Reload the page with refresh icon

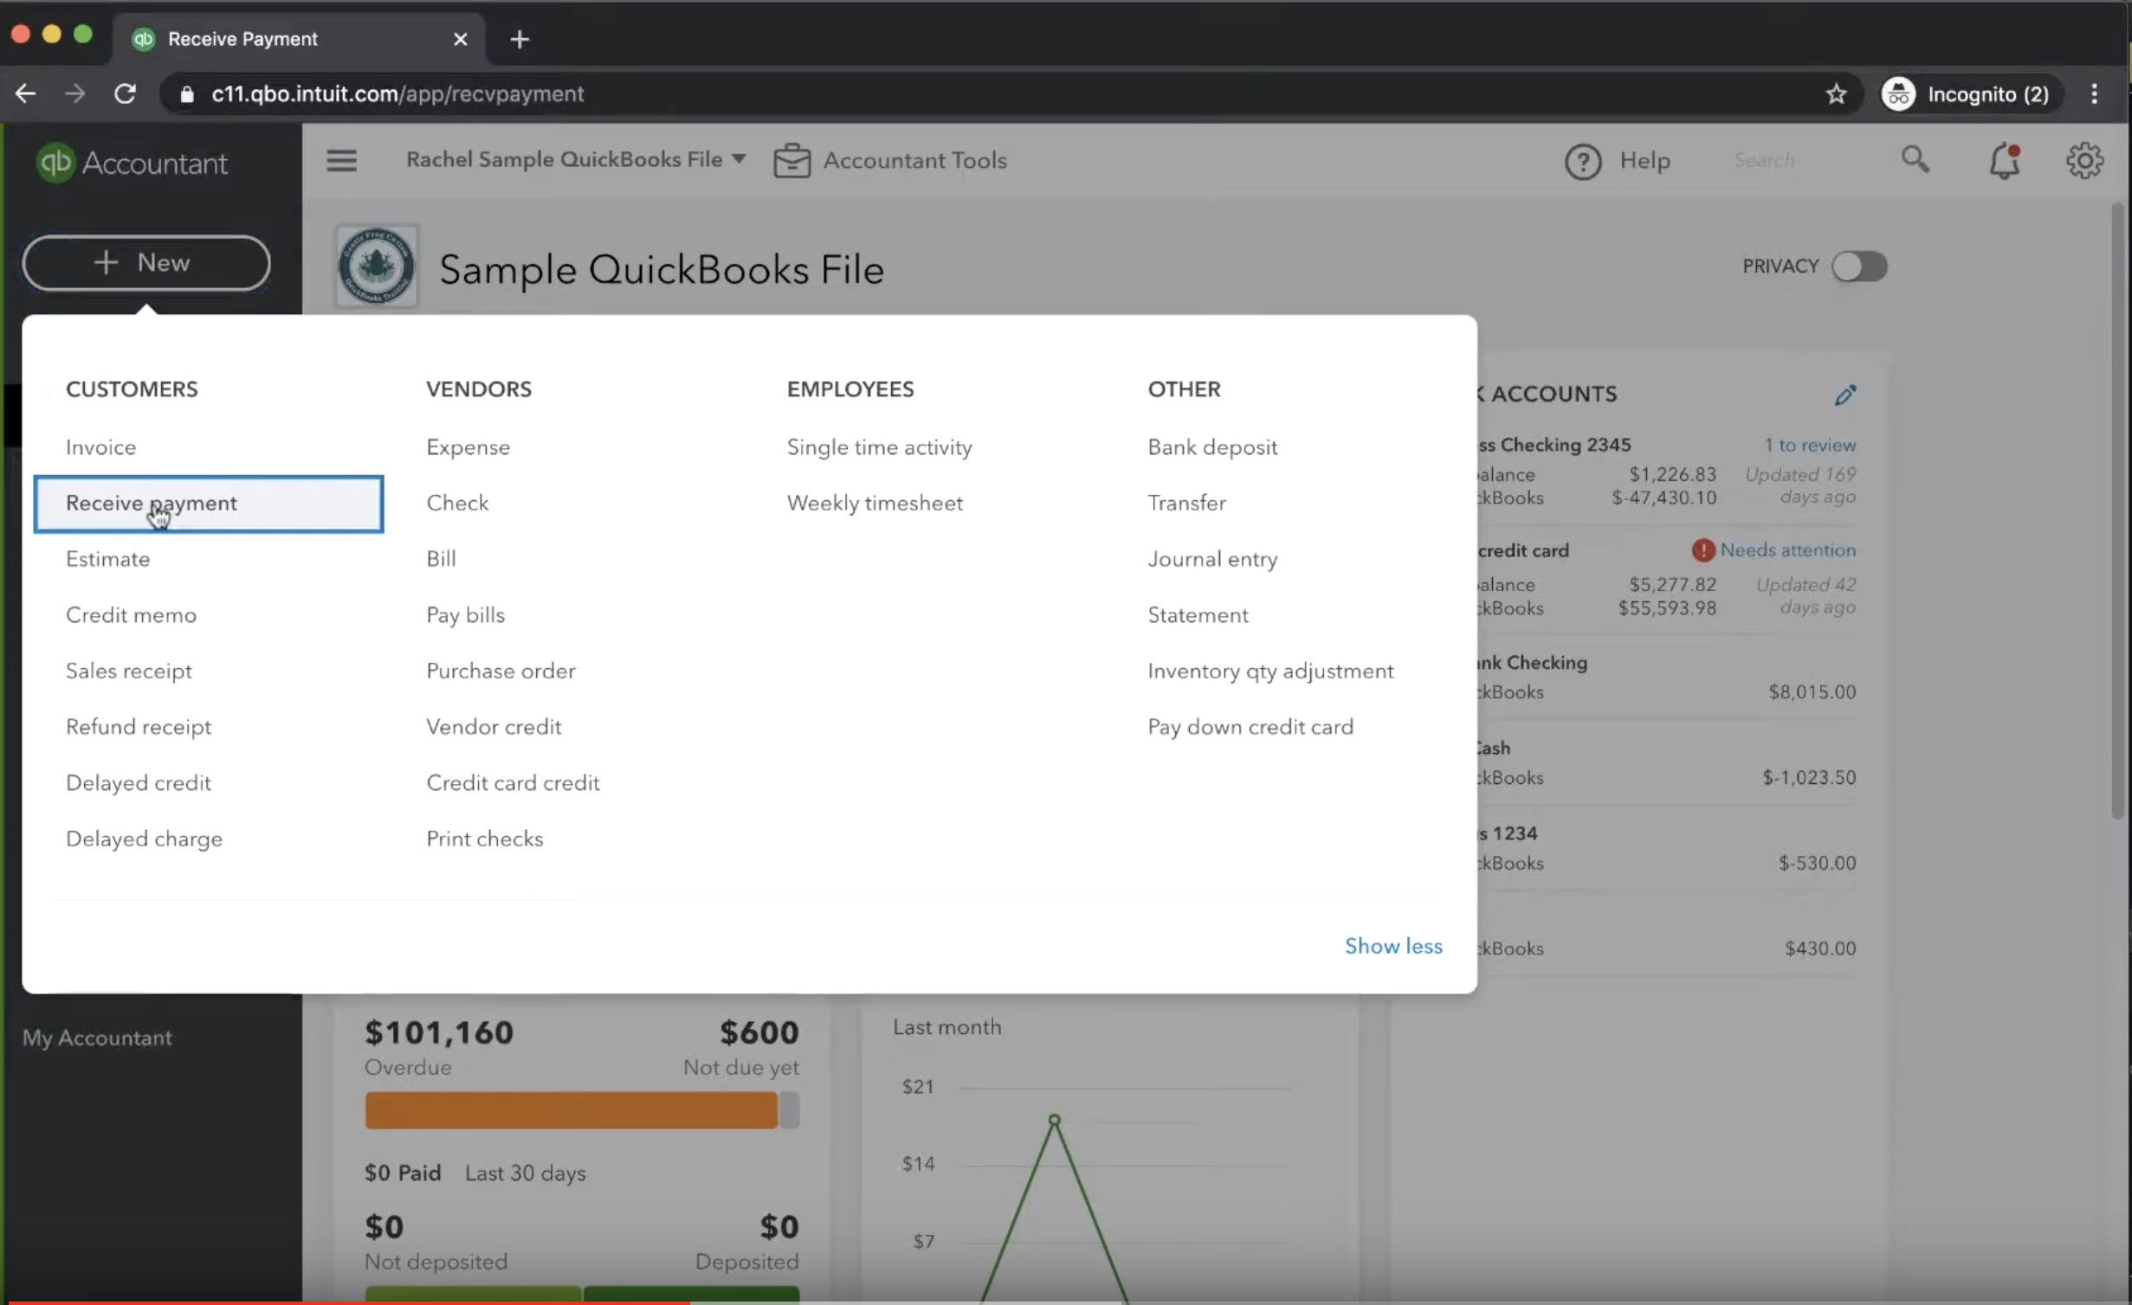click(126, 93)
